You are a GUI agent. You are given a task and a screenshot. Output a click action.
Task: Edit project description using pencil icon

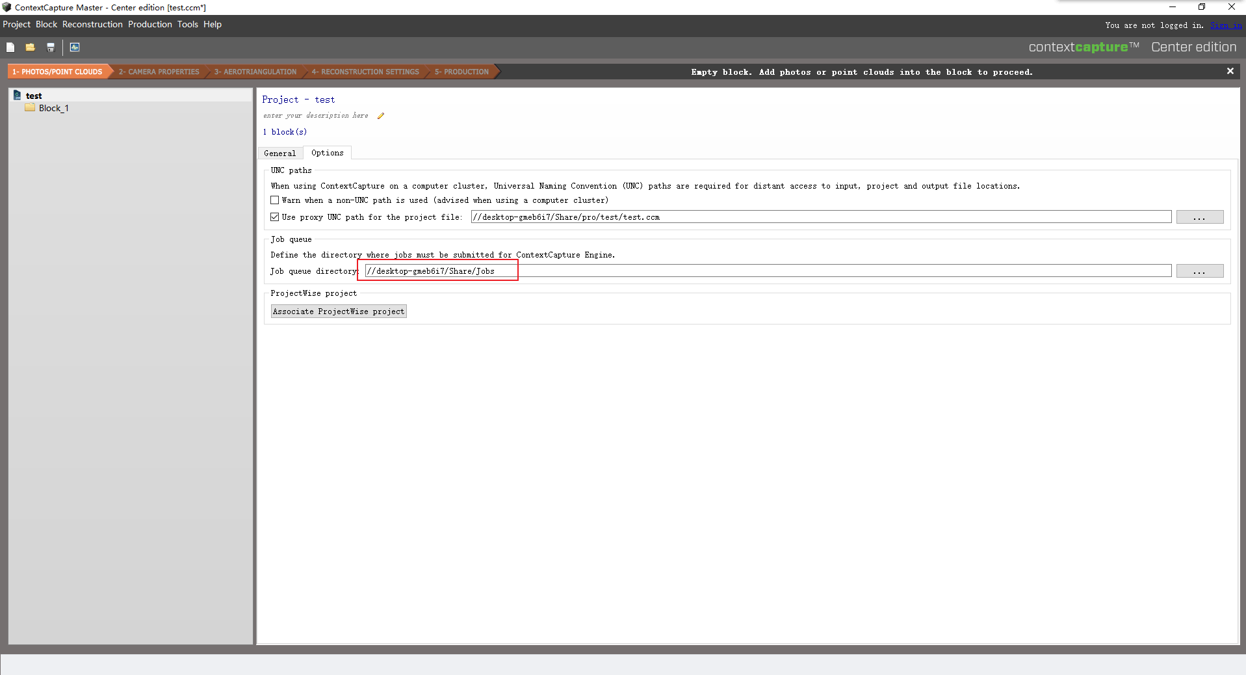(381, 116)
